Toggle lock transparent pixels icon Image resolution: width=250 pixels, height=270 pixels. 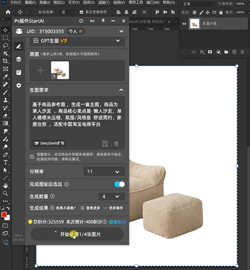tap(195, 12)
